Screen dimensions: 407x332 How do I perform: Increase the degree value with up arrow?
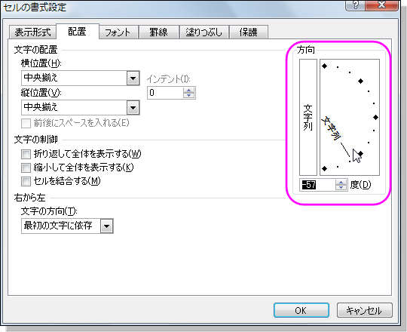(341, 182)
